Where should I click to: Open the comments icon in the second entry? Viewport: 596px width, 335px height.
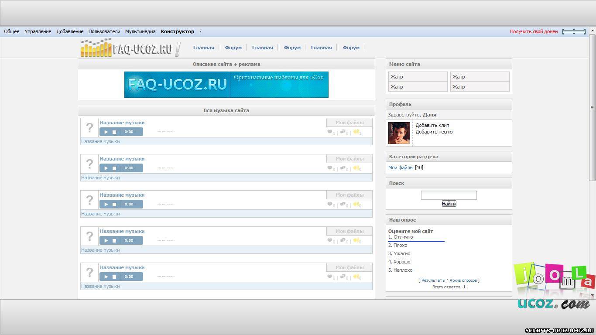343,168
